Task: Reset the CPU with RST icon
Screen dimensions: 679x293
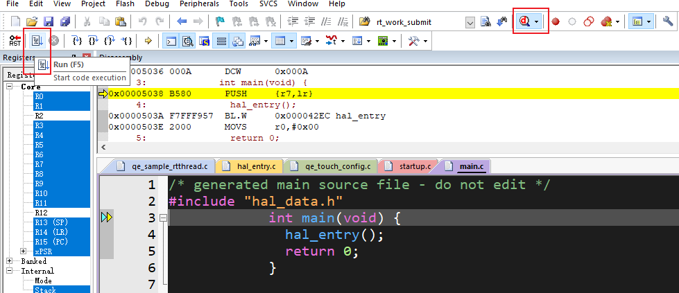Action: pos(15,42)
